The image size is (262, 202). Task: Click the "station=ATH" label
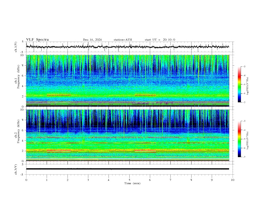[123, 40]
